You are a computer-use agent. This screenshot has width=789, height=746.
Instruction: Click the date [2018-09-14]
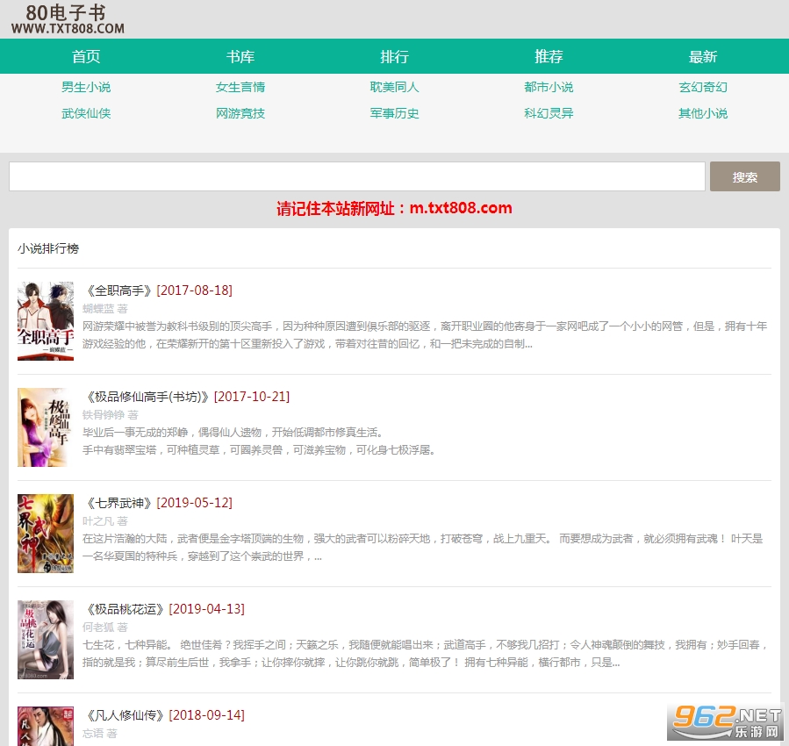(207, 714)
